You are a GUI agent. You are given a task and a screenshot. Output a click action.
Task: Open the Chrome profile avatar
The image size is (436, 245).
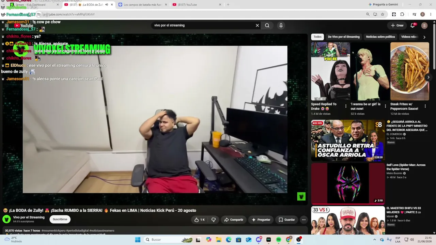coord(422,14)
